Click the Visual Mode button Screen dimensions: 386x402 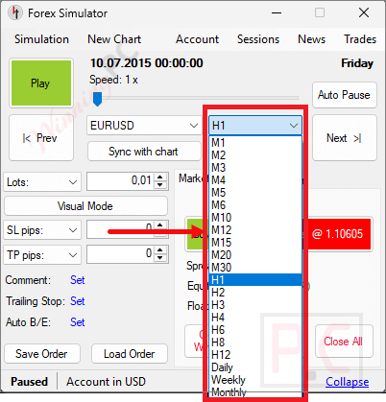85,206
